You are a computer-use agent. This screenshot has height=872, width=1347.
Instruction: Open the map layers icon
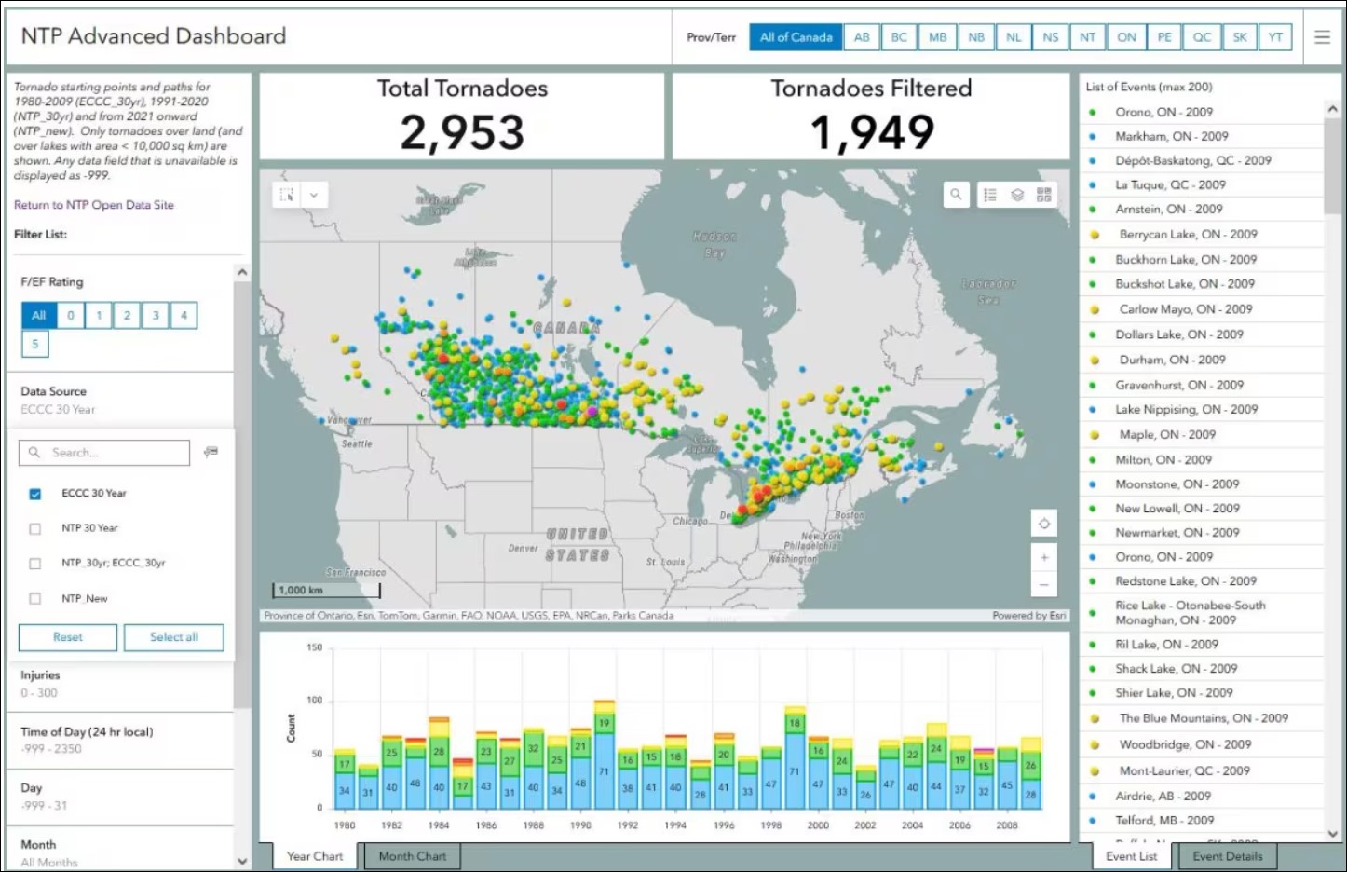coord(1017,195)
